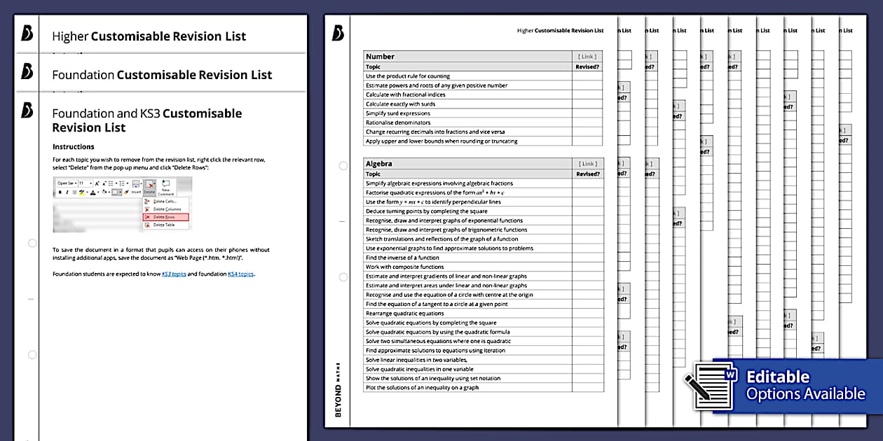Expand the bullet list dropdown arrow

117,183
